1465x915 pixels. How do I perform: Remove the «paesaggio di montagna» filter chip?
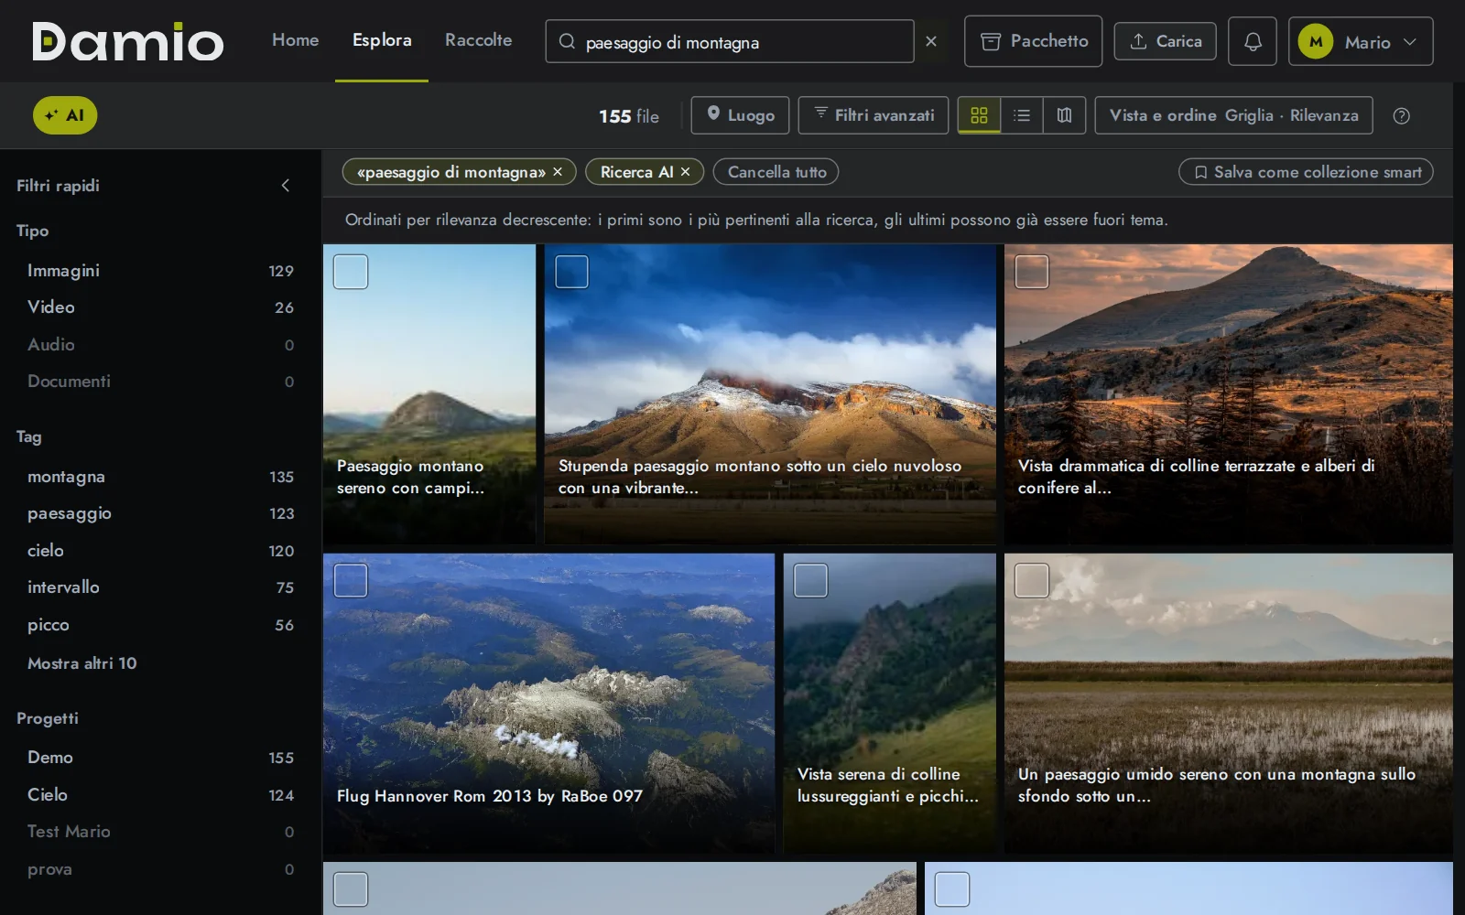tap(558, 172)
